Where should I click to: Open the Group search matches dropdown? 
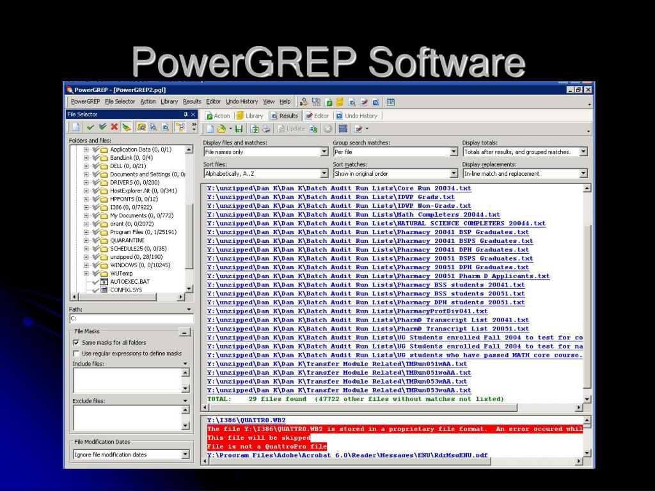[x=454, y=152]
